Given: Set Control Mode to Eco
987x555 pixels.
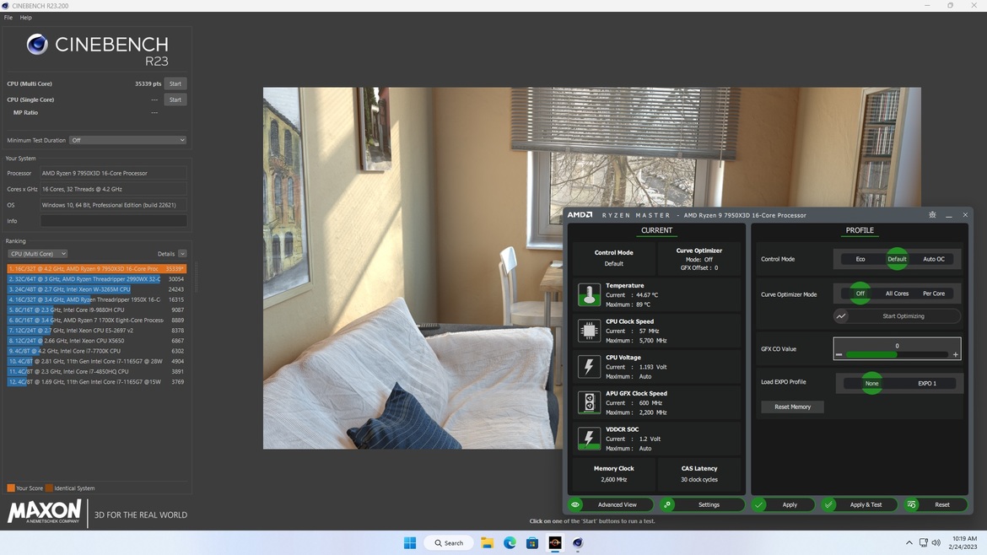Looking at the screenshot, I should [860, 259].
